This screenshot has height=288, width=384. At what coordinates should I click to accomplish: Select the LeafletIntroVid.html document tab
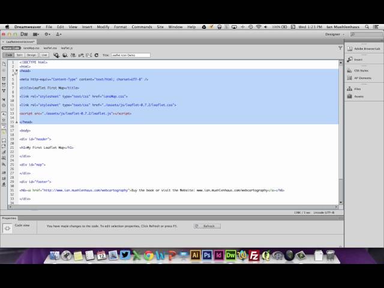(x=20, y=42)
